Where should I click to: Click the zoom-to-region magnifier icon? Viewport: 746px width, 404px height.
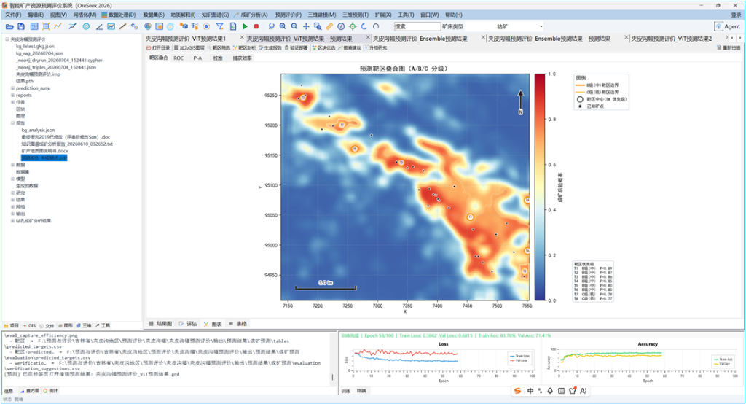(x=318, y=27)
